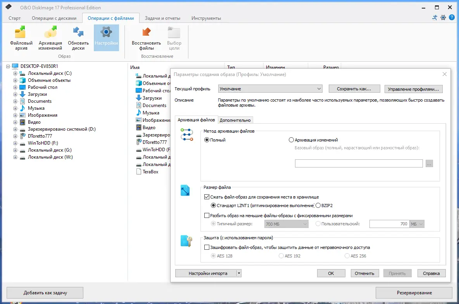The width and height of the screenshot is (459, 304).
Task: Click the Музыка icon in file list
Action: [x=139, y=113]
